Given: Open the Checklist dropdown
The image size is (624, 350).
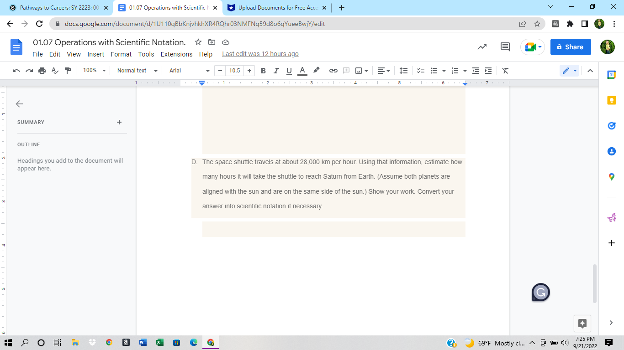Looking at the screenshot, I should click(421, 71).
